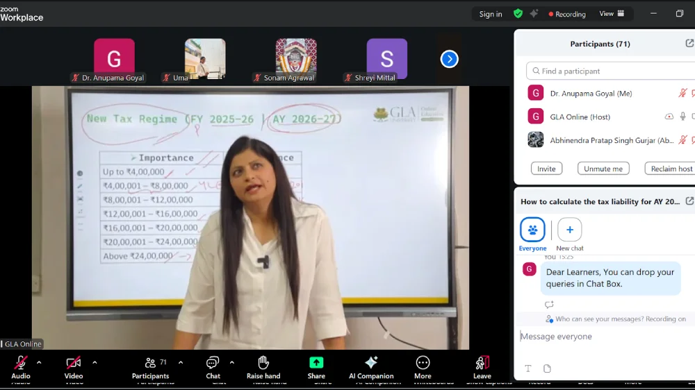Expand the audio settings arrow
Image resolution: width=695 pixels, height=390 pixels.
(39, 362)
